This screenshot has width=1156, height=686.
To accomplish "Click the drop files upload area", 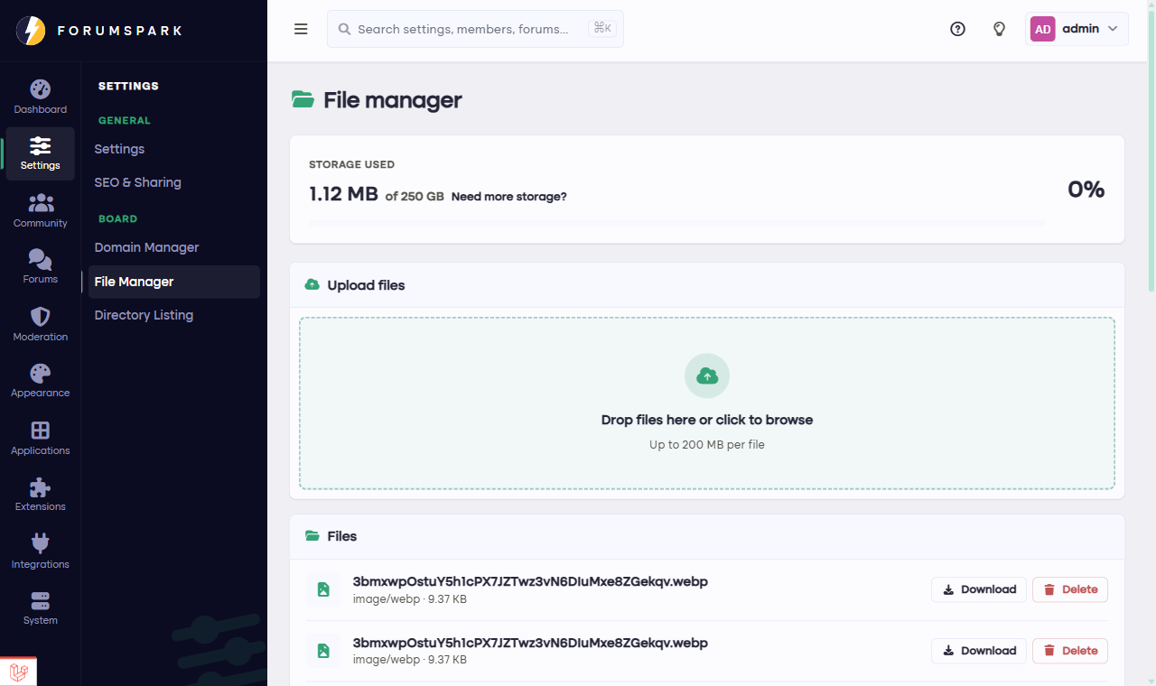I will click(x=707, y=403).
